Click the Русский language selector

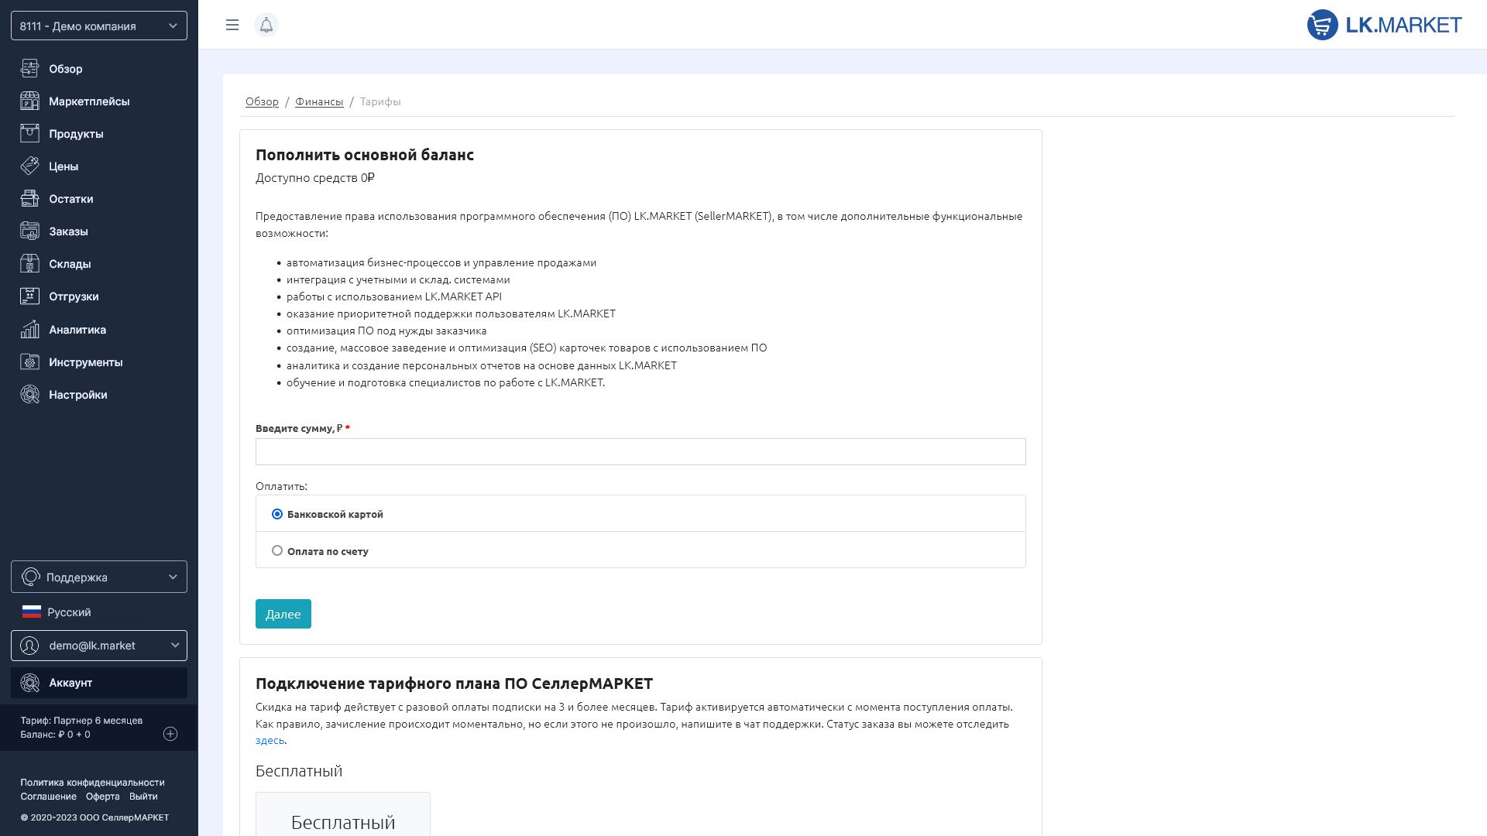coord(57,612)
